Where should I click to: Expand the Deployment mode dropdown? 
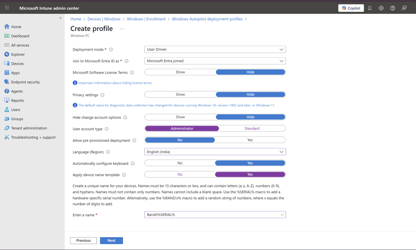(x=215, y=50)
